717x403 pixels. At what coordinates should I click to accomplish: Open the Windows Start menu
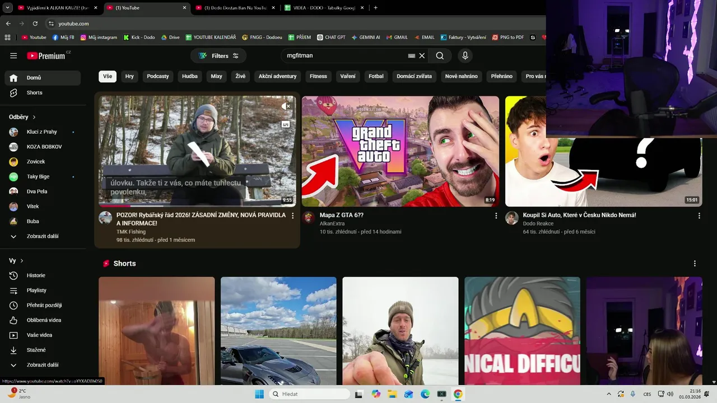[259, 394]
